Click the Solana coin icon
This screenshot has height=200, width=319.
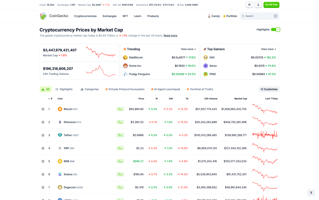(60, 174)
